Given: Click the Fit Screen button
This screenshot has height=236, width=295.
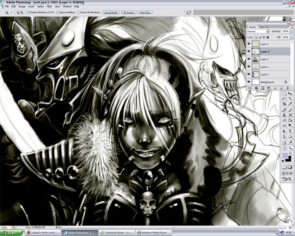Looking at the screenshot, I should click(x=129, y=12).
